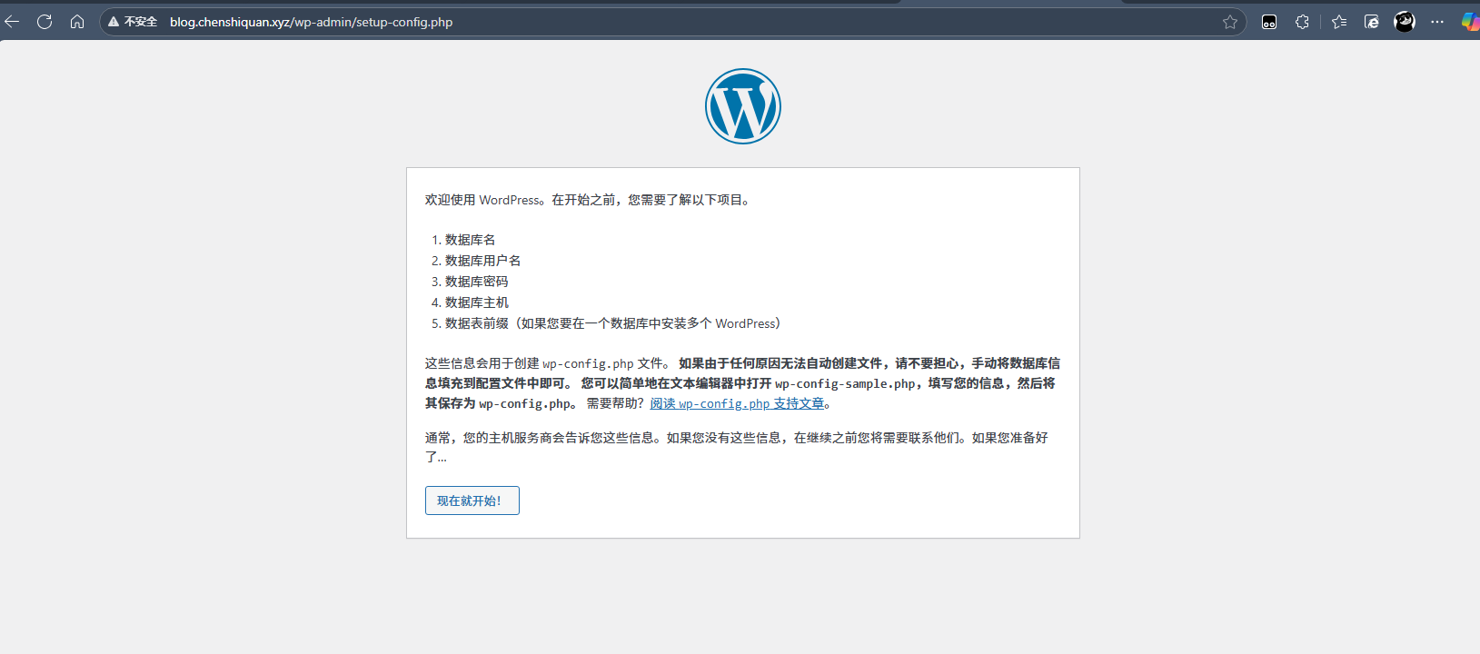This screenshot has height=654, width=1480.
Task: Launch the Copilot sidebar icon
Action: [x=1470, y=22]
